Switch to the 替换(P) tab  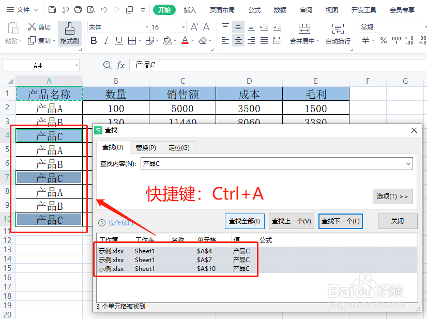click(x=146, y=147)
